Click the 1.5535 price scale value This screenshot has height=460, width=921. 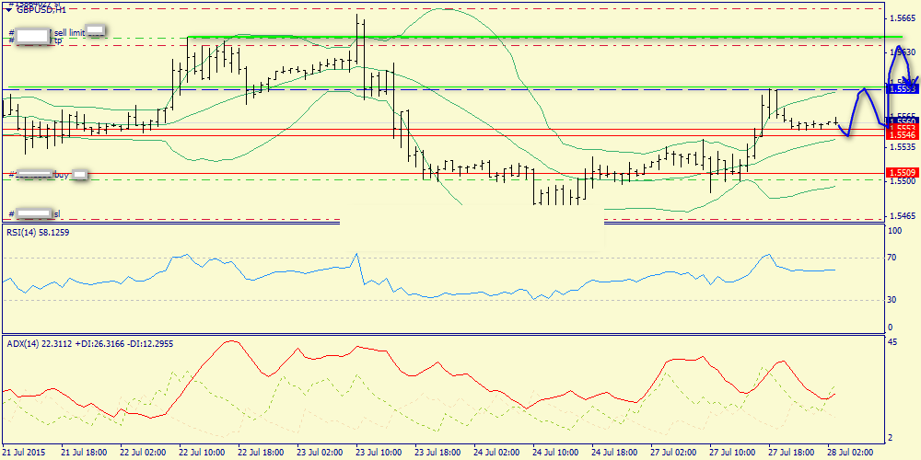coord(904,148)
